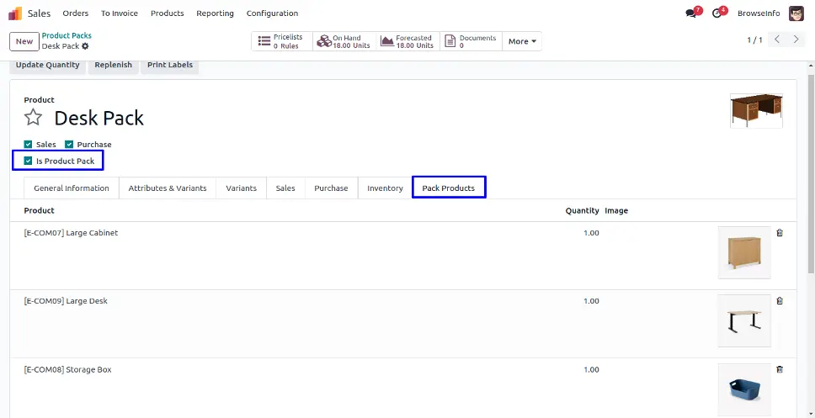Click the gear icon beside Desk Pack
The height and width of the screenshot is (418, 815).
tap(85, 46)
